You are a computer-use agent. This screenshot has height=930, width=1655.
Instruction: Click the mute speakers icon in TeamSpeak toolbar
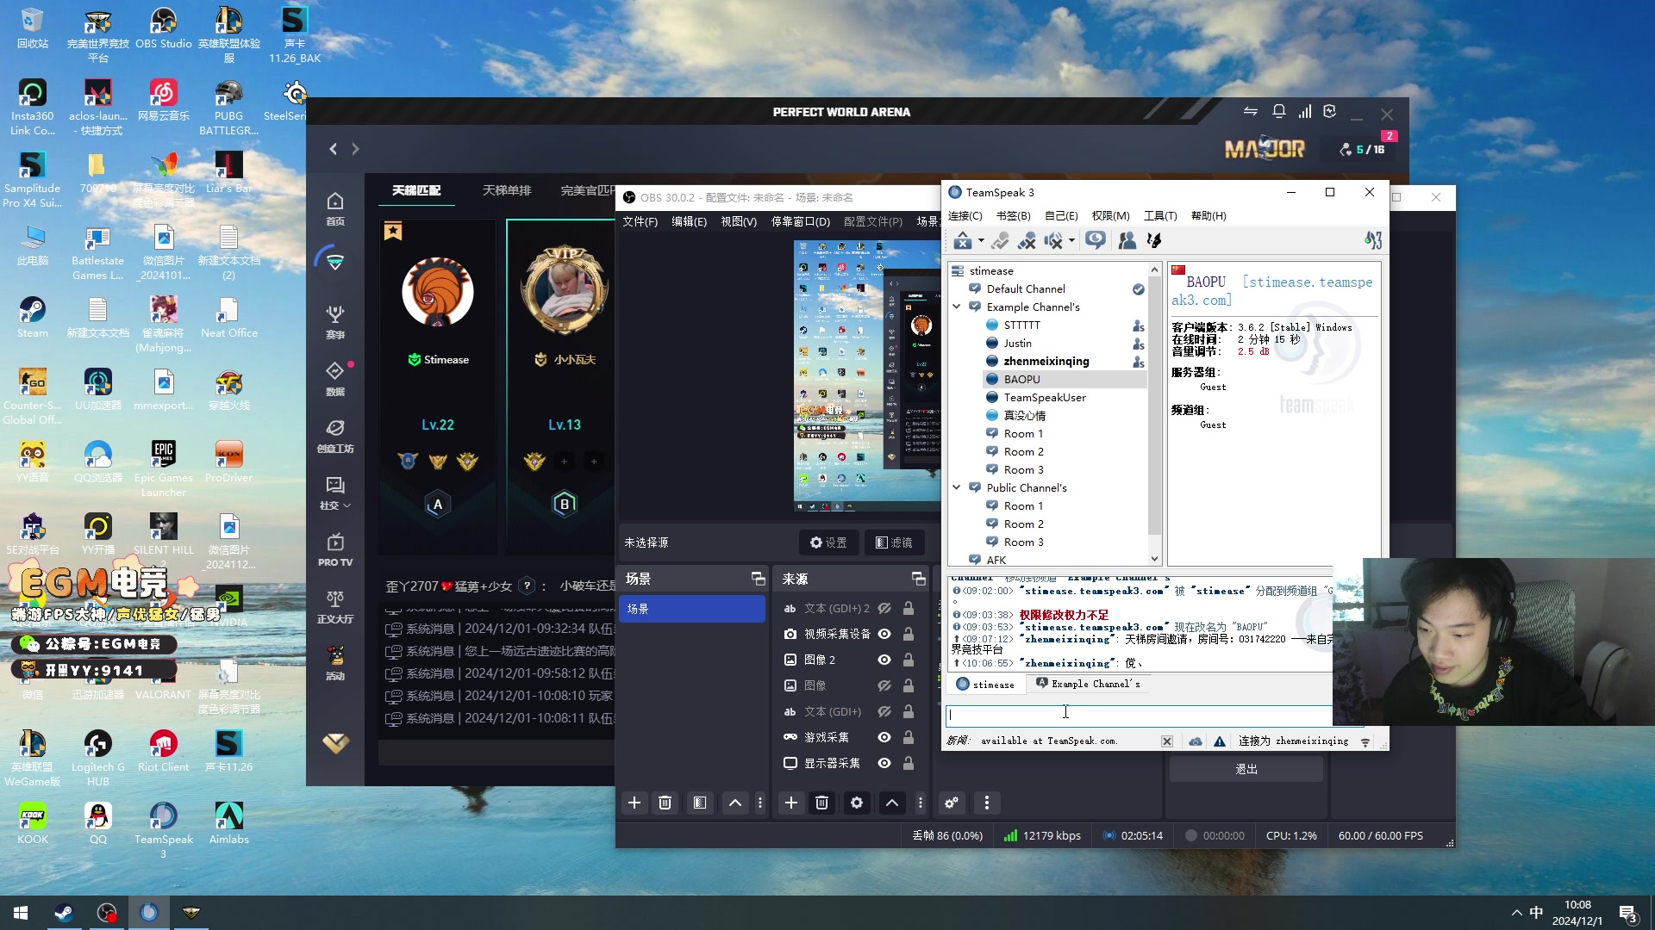pos(1052,241)
